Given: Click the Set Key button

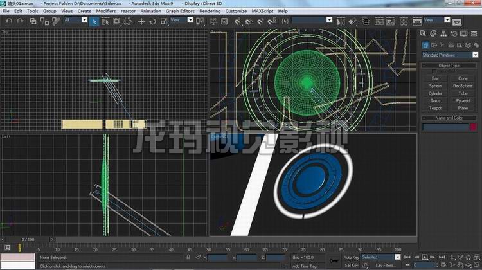Looking at the screenshot, I should coord(351,265).
